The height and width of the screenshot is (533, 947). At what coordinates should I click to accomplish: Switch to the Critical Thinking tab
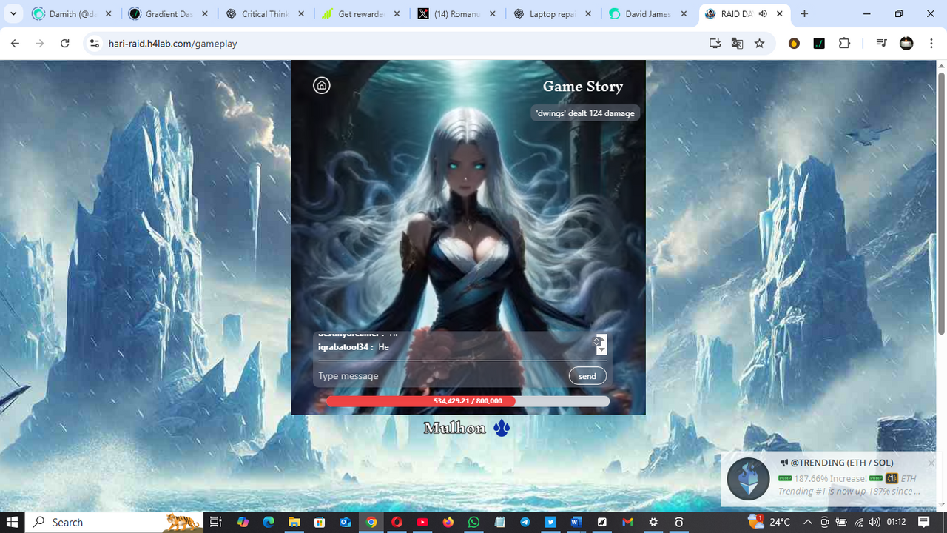[x=265, y=13]
